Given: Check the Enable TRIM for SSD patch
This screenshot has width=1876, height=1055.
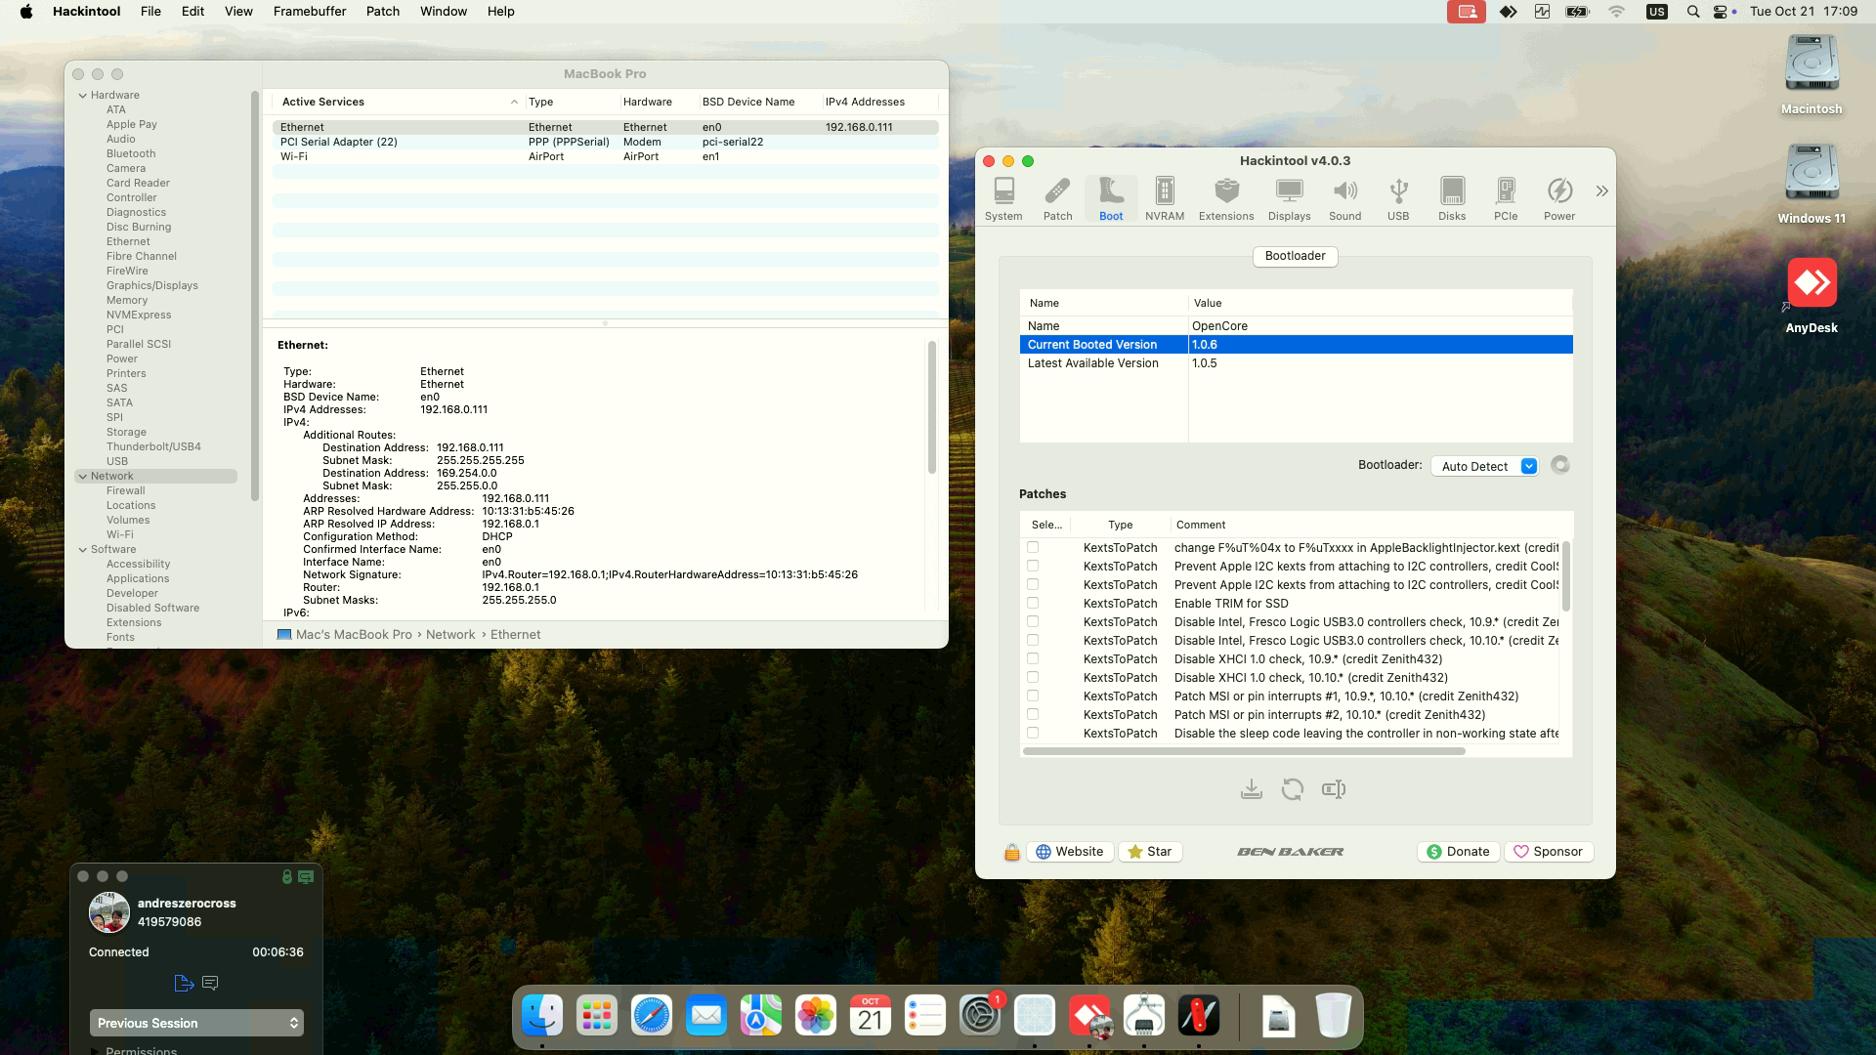Looking at the screenshot, I should click(x=1033, y=604).
